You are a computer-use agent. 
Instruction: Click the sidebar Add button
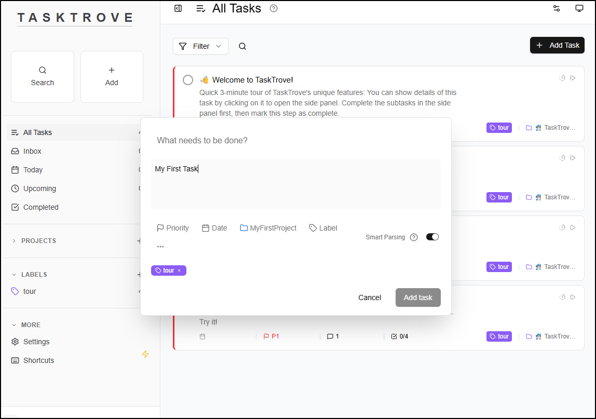pyautogui.click(x=112, y=77)
